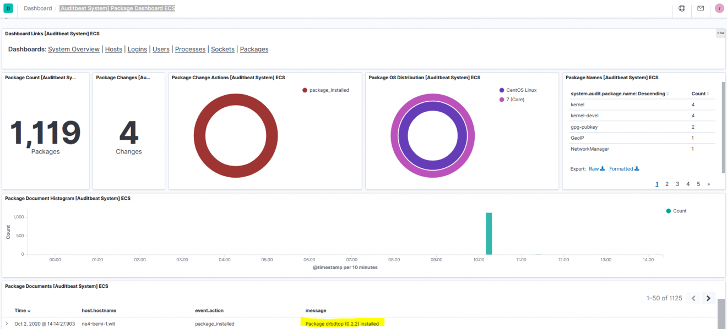Viewport: 727px width, 329px height.
Task: Go to previous page of Package Documents
Action: (x=693, y=298)
